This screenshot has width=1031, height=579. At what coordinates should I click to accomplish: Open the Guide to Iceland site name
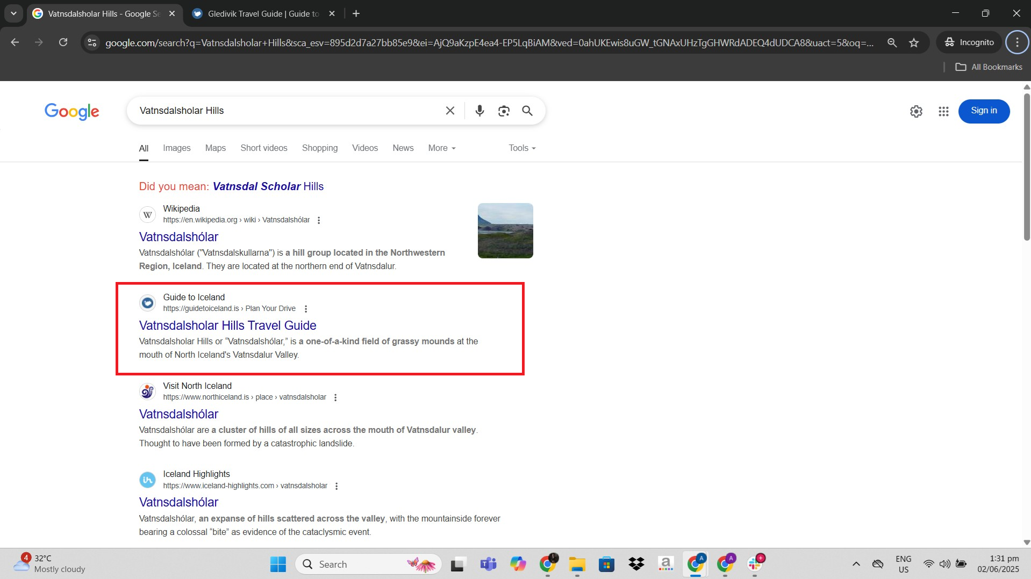pos(194,298)
